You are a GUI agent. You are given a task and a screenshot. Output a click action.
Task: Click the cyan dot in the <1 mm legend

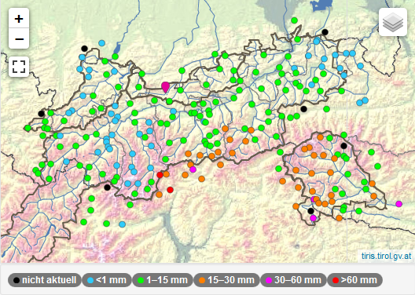click(90, 280)
